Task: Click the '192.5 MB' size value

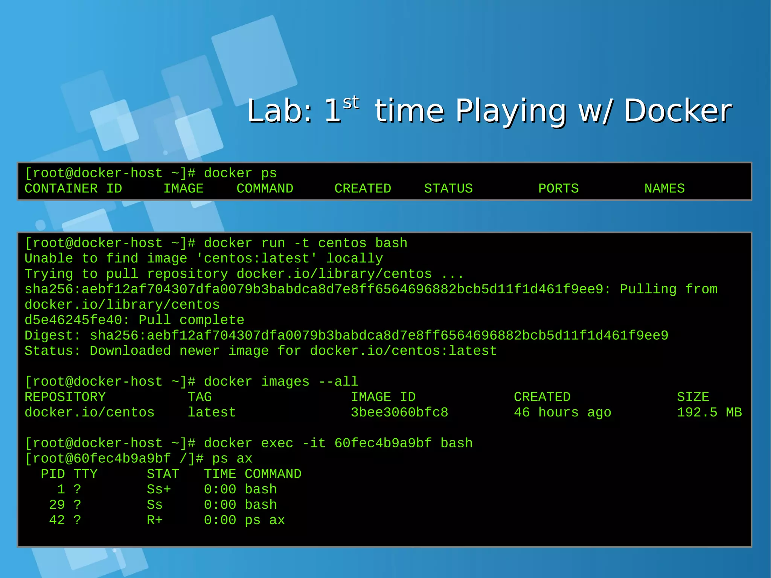Action: click(709, 412)
